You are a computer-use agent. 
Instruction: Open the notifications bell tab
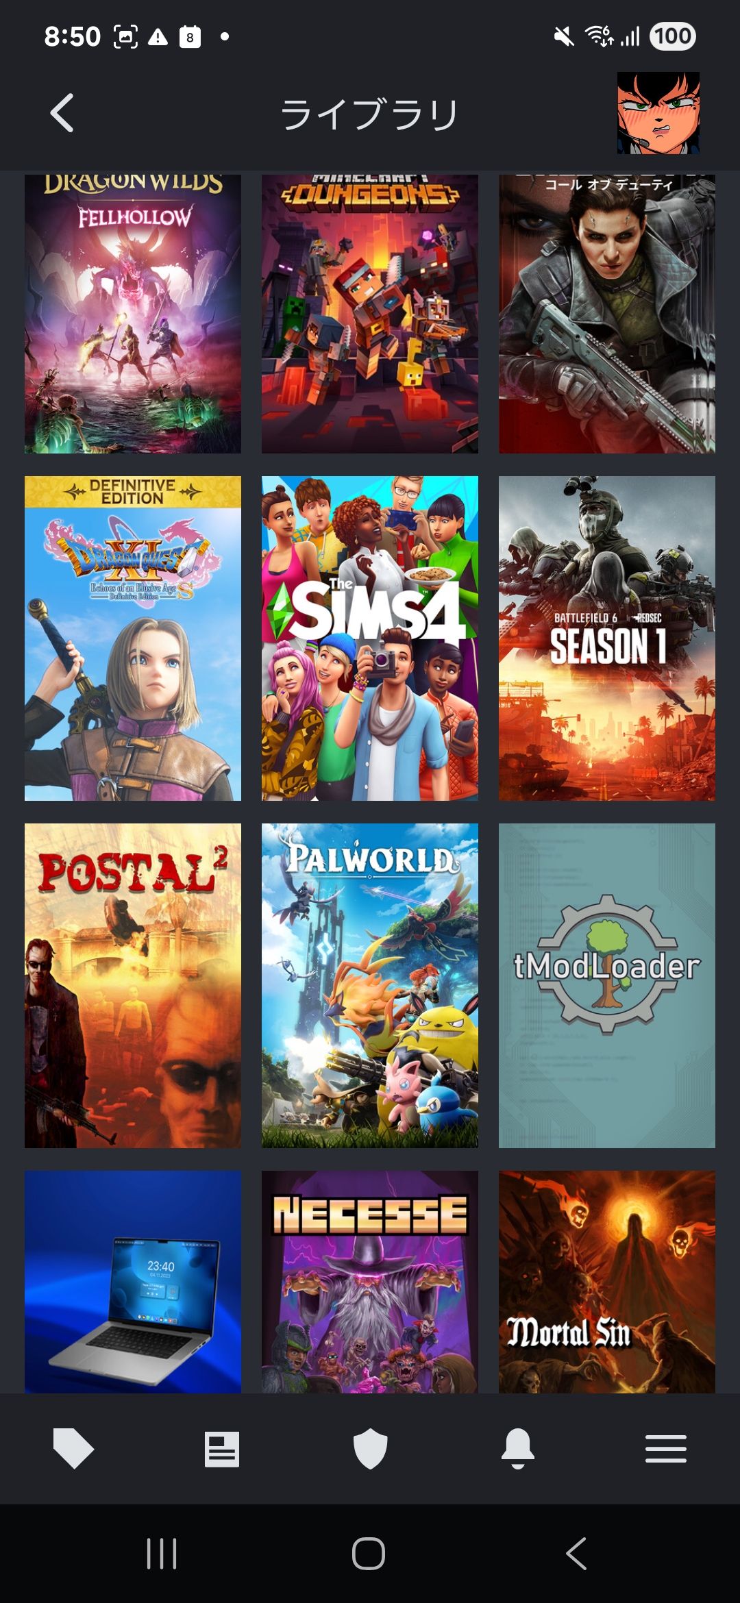click(x=518, y=1448)
